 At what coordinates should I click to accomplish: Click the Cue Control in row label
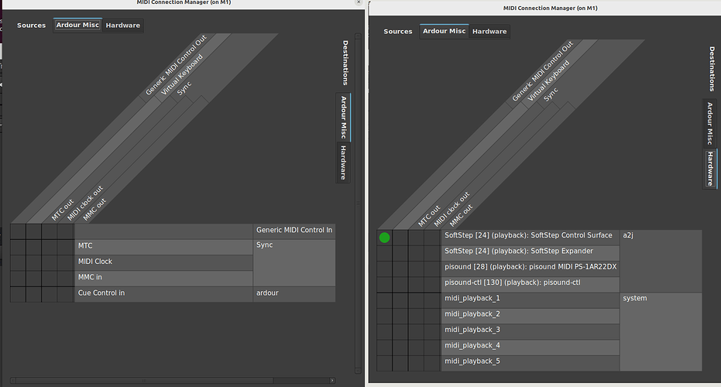pyautogui.click(x=163, y=293)
